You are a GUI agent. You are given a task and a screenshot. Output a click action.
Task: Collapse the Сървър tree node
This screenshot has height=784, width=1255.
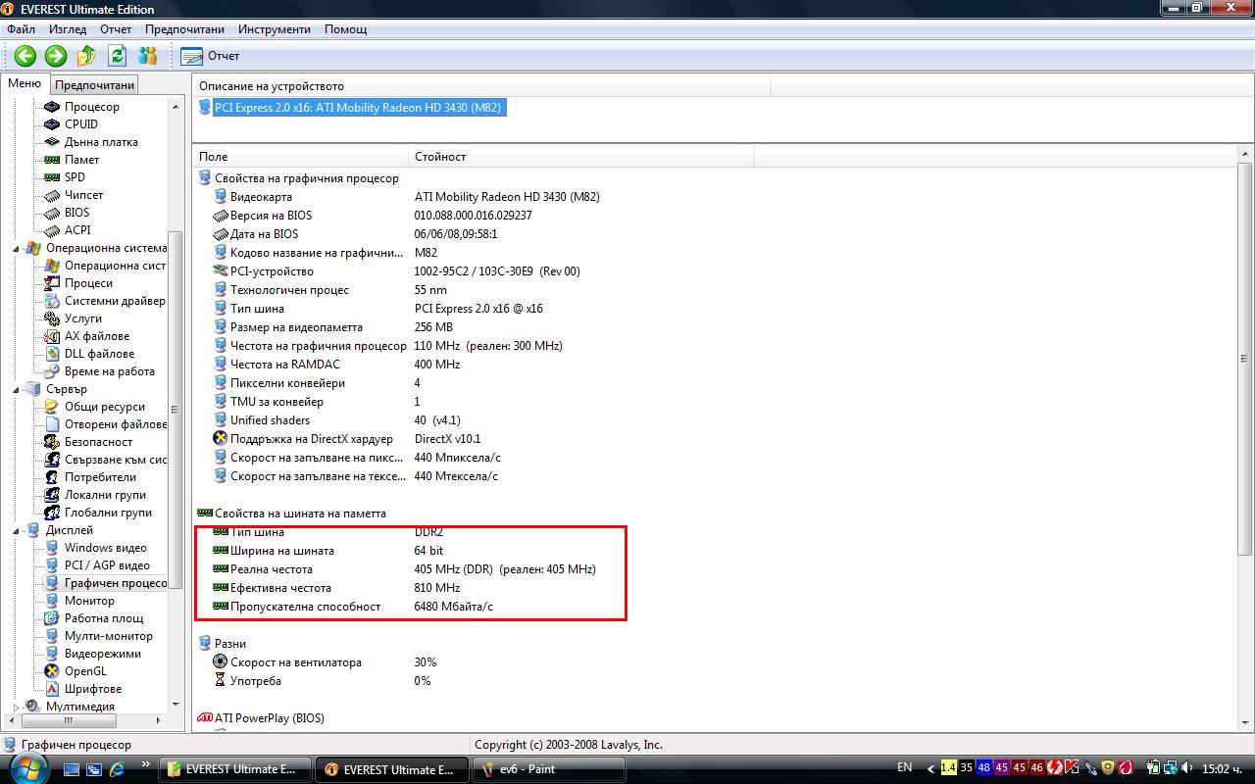pos(16,389)
